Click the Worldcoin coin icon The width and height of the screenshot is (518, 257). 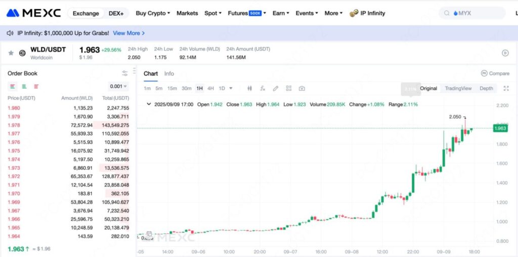(22, 53)
